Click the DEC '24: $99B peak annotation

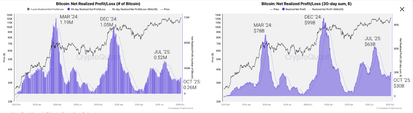click(x=313, y=20)
